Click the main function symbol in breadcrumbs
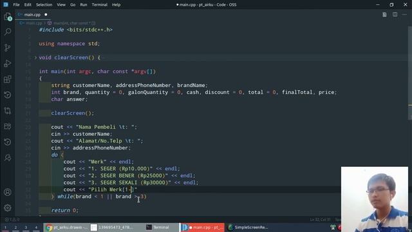The image size is (412, 232). (72, 23)
